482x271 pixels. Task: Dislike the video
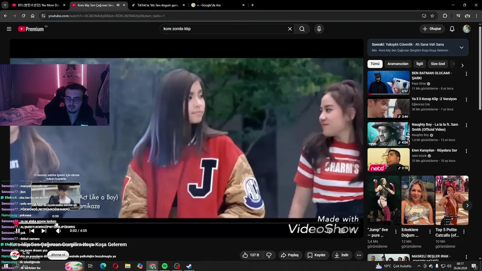[269, 255]
